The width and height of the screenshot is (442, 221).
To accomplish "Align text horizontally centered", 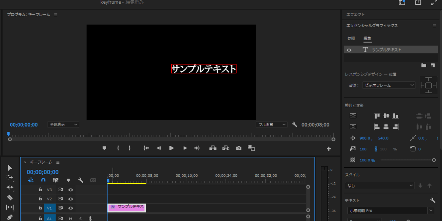I will [386, 127].
